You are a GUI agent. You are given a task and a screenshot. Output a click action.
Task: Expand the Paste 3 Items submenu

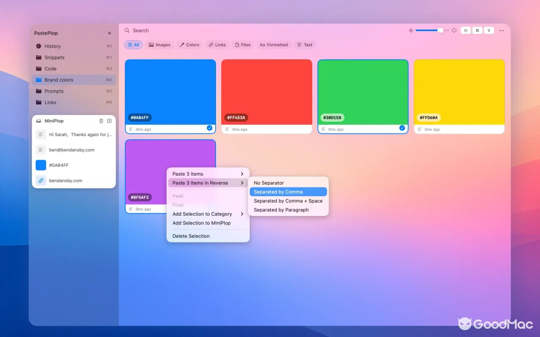208,174
